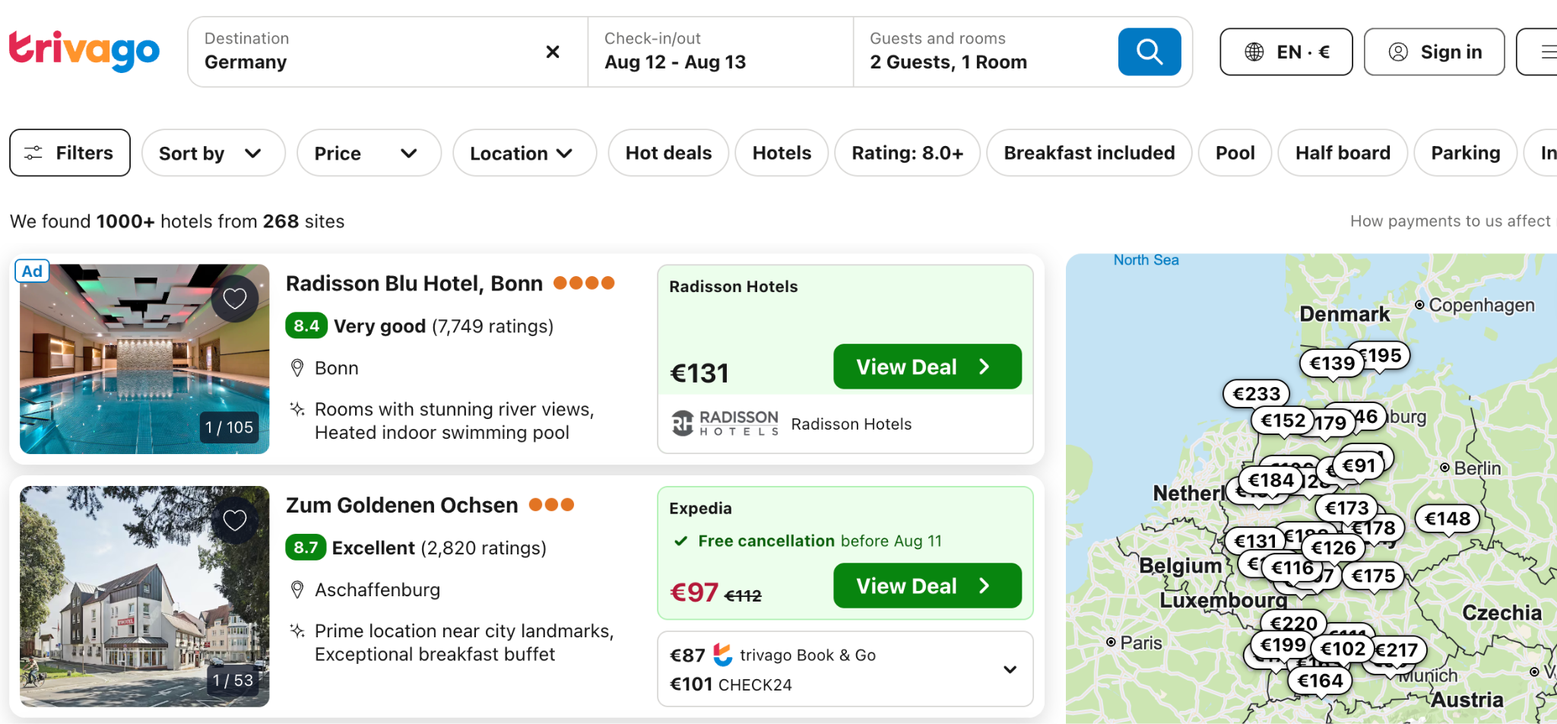Expand the Location dropdown
The width and height of the screenshot is (1557, 724).
click(x=525, y=153)
